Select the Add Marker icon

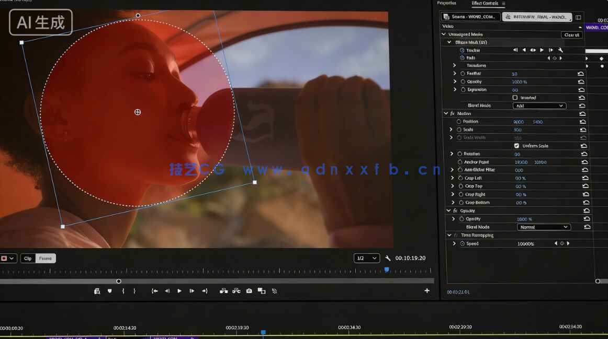coord(109,291)
